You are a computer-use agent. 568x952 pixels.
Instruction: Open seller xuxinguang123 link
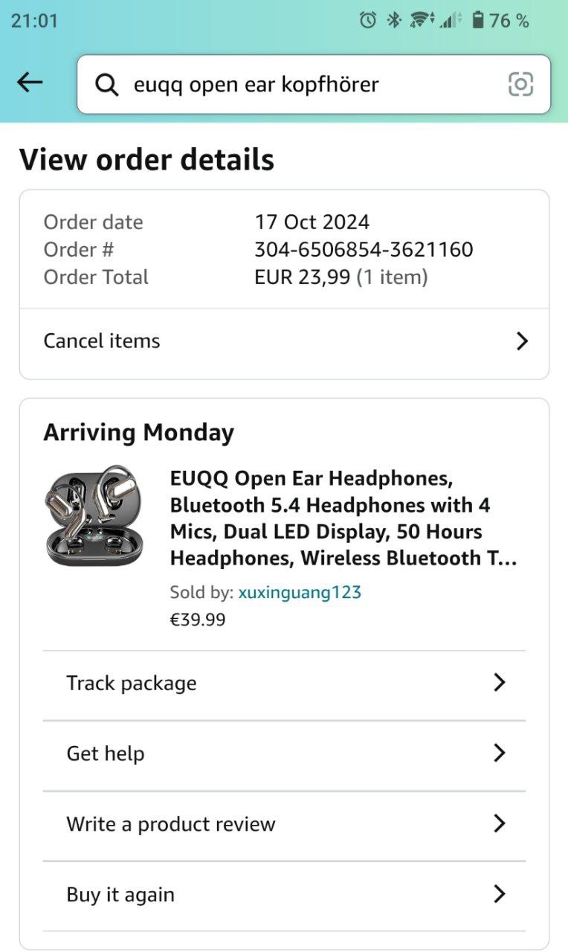click(300, 593)
